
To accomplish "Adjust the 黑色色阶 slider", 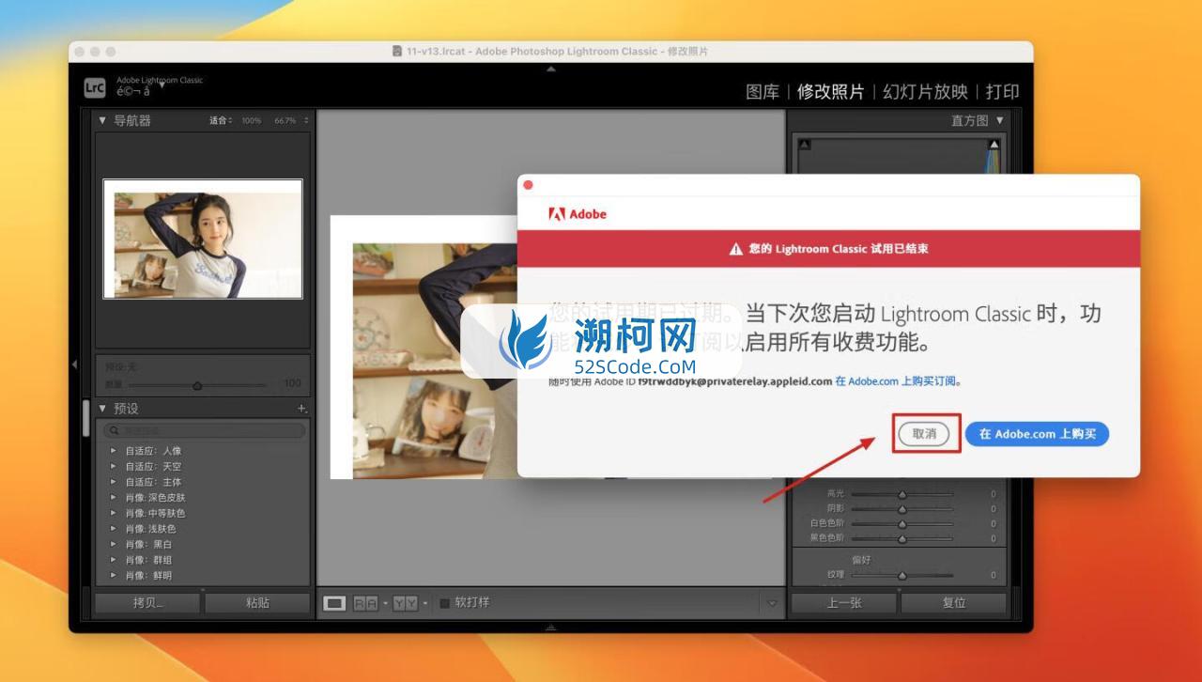I will point(902,538).
